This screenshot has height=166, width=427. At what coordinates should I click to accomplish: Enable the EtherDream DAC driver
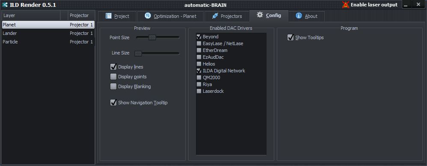coord(199,50)
